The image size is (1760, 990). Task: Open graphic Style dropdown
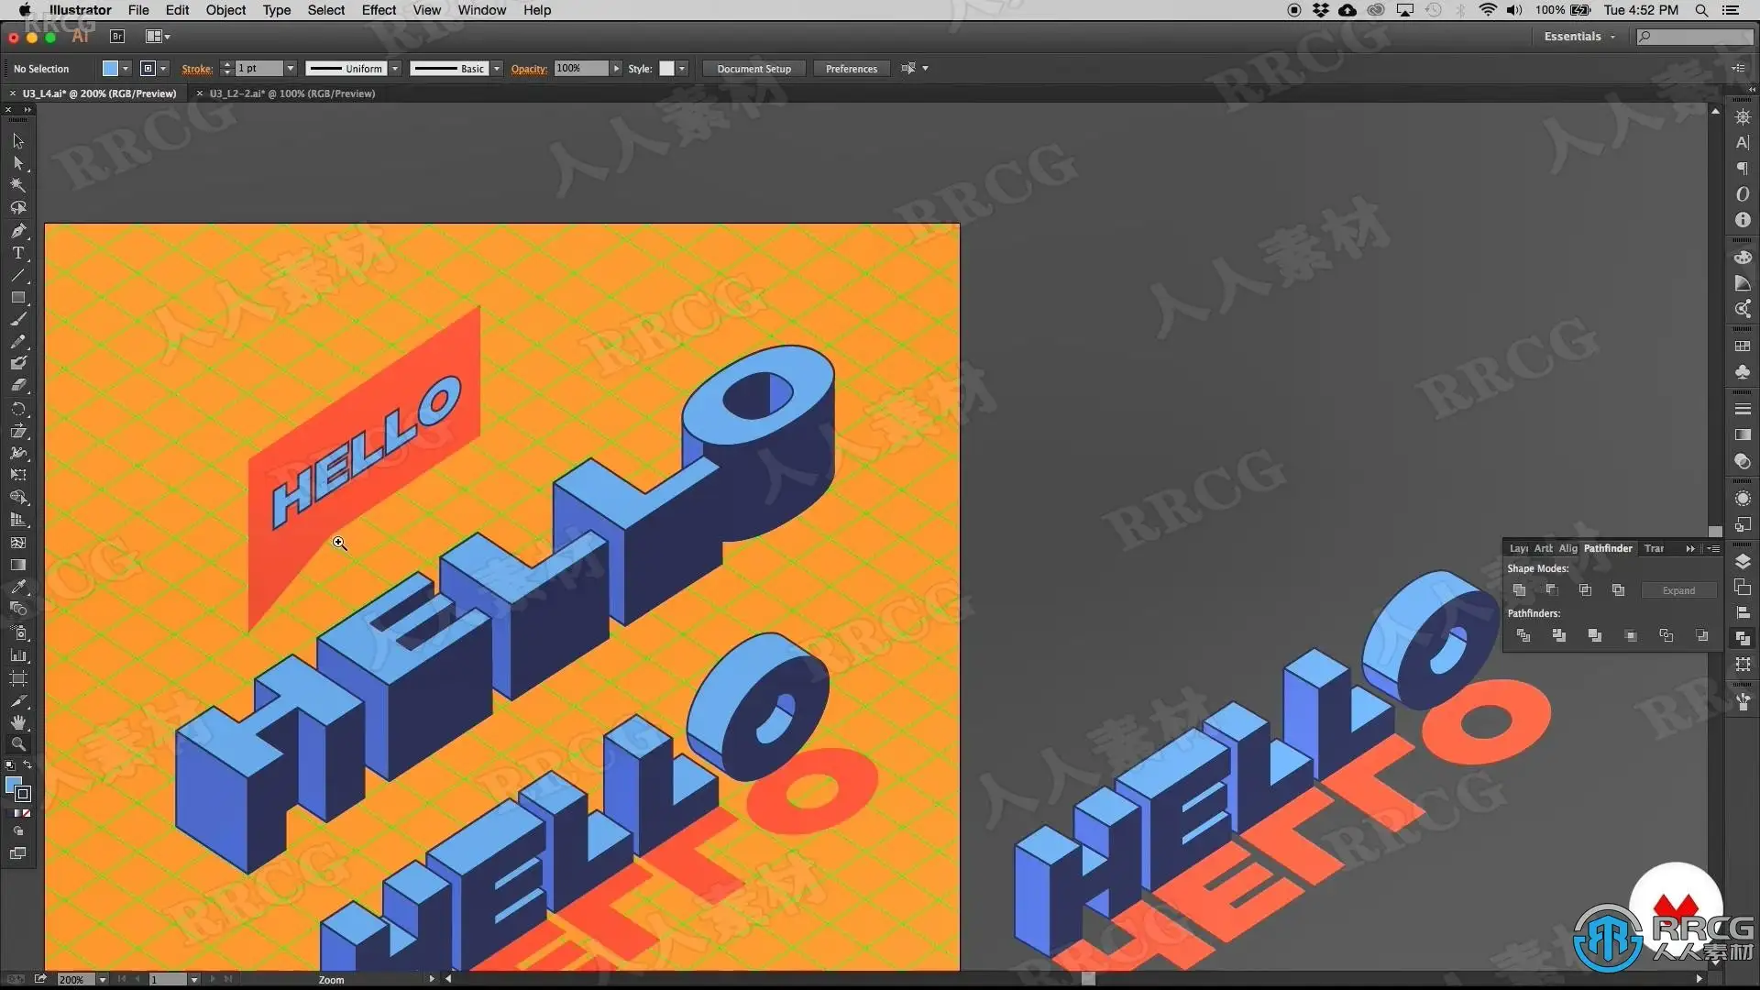(x=682, y=69)
